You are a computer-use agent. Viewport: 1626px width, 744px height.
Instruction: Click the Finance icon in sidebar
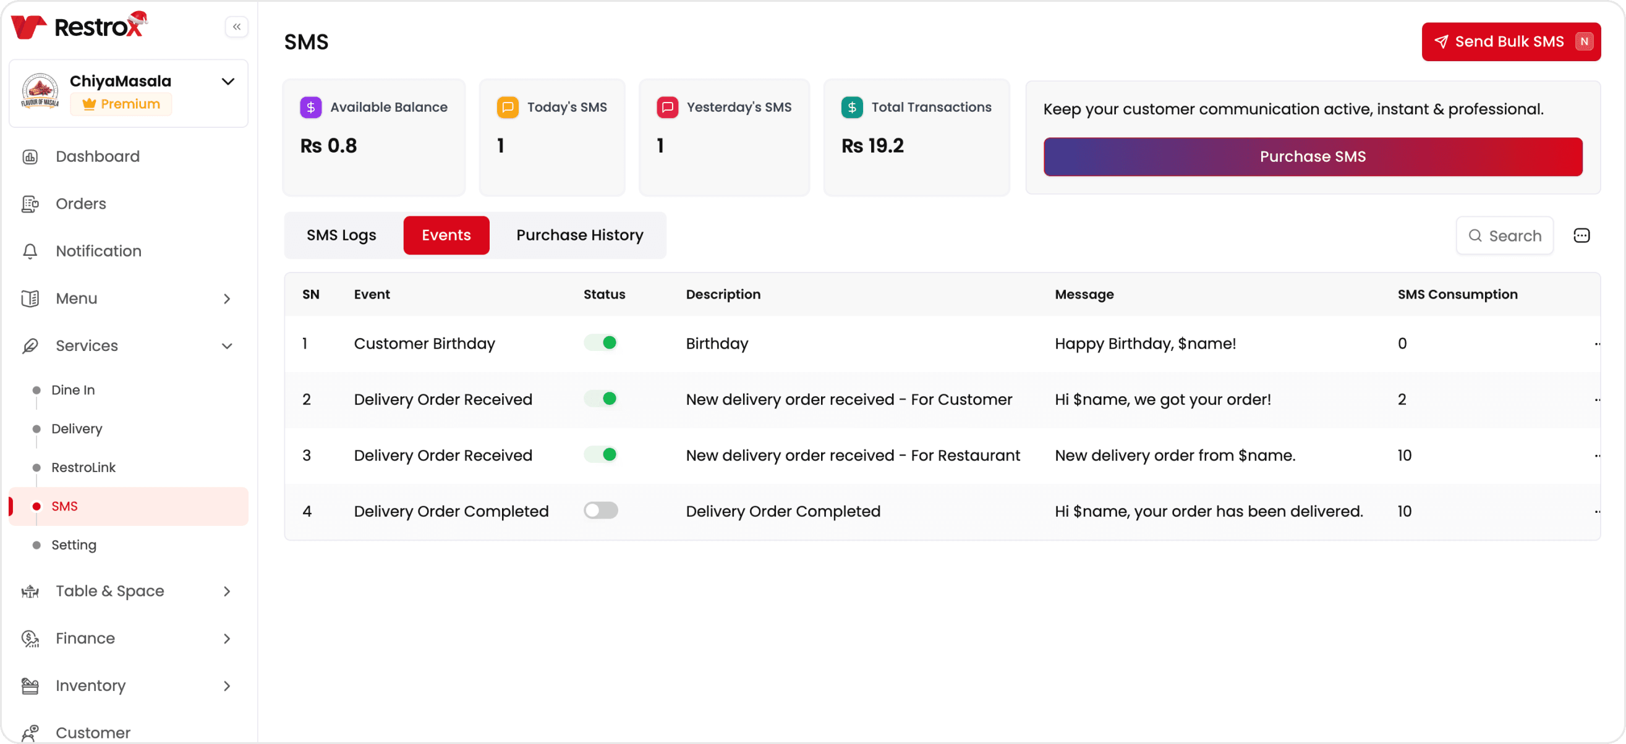pyautogui.click(x=30, y=638)
